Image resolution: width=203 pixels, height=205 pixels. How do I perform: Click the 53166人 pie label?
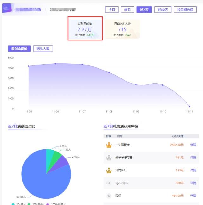click(21, 197)
